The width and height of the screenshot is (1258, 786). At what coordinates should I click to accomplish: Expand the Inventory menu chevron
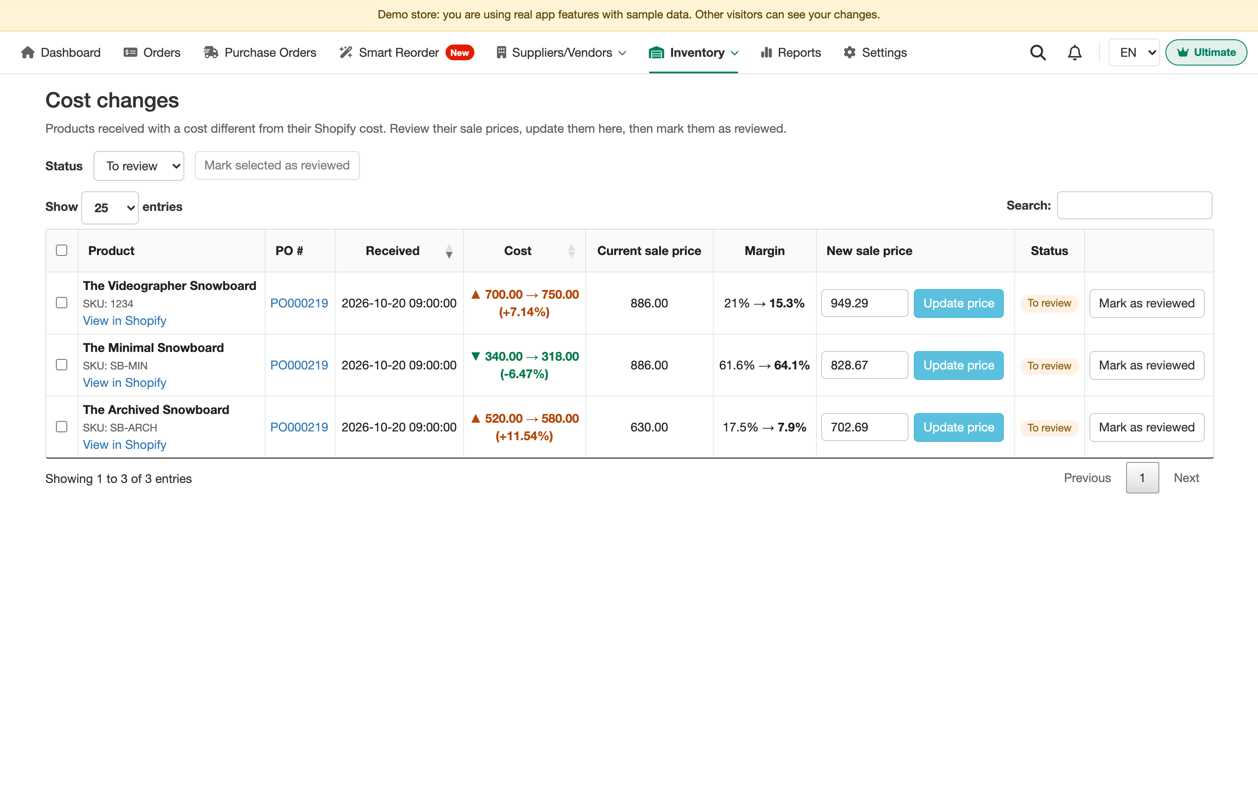(x=734, y=53)
